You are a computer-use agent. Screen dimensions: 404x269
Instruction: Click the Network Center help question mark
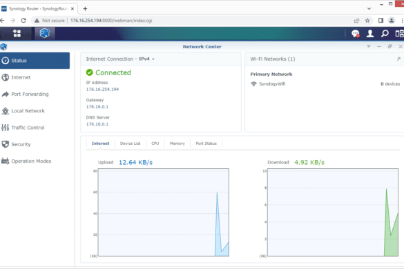click(369, 47)
